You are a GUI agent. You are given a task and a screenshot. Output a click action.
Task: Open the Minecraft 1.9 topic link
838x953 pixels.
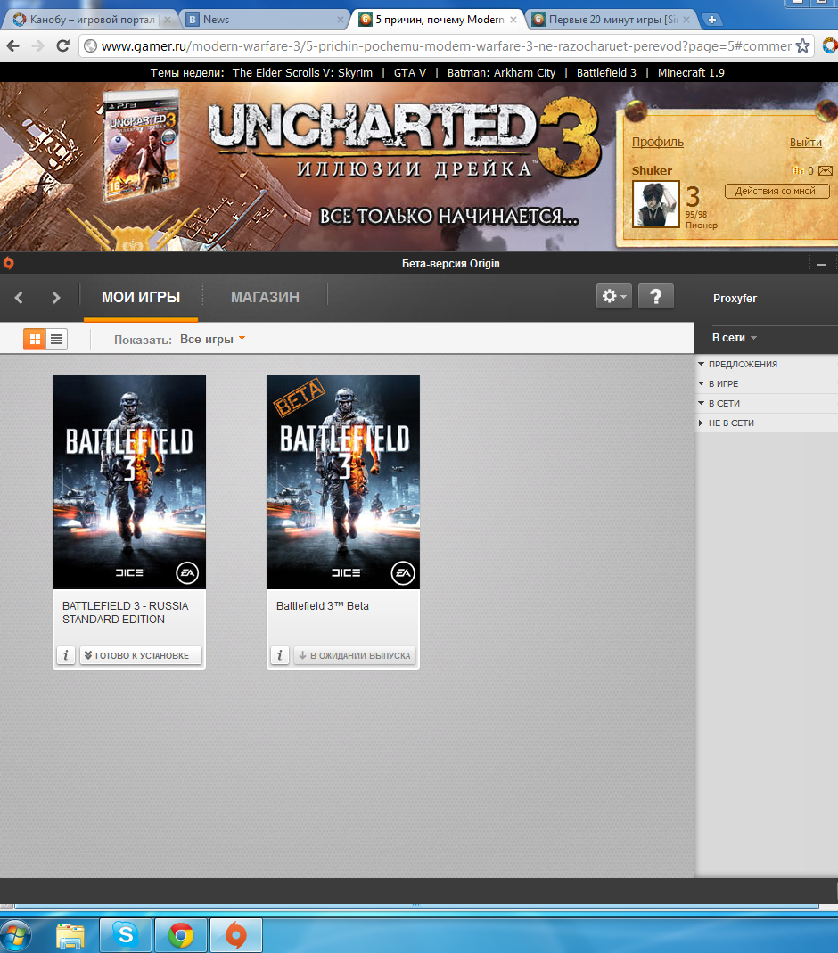point(691,73)
